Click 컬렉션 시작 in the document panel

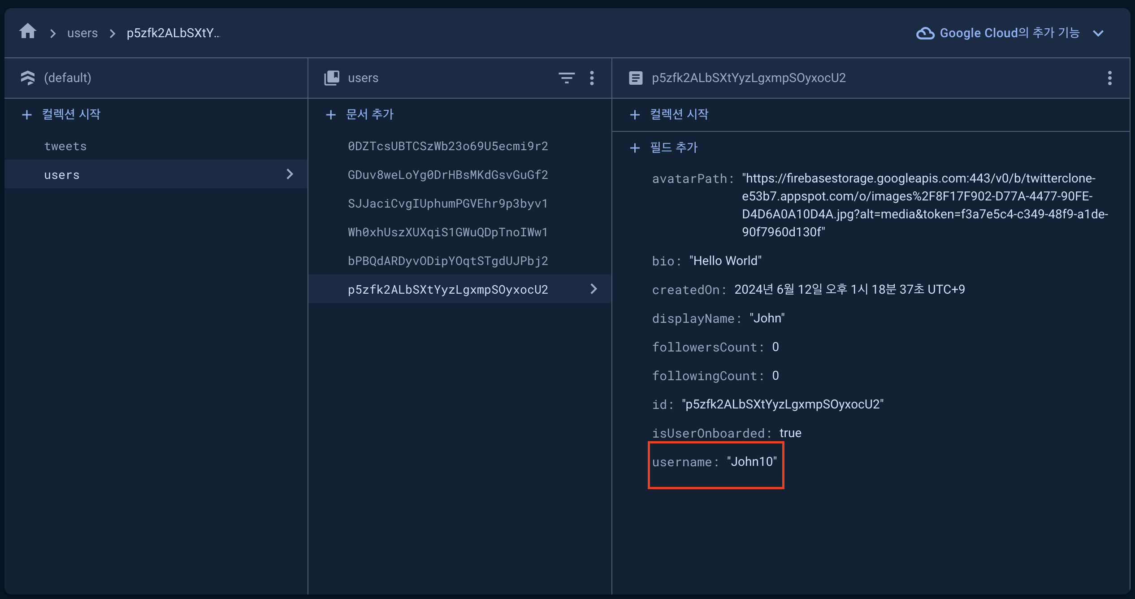[x=679, y=114]
